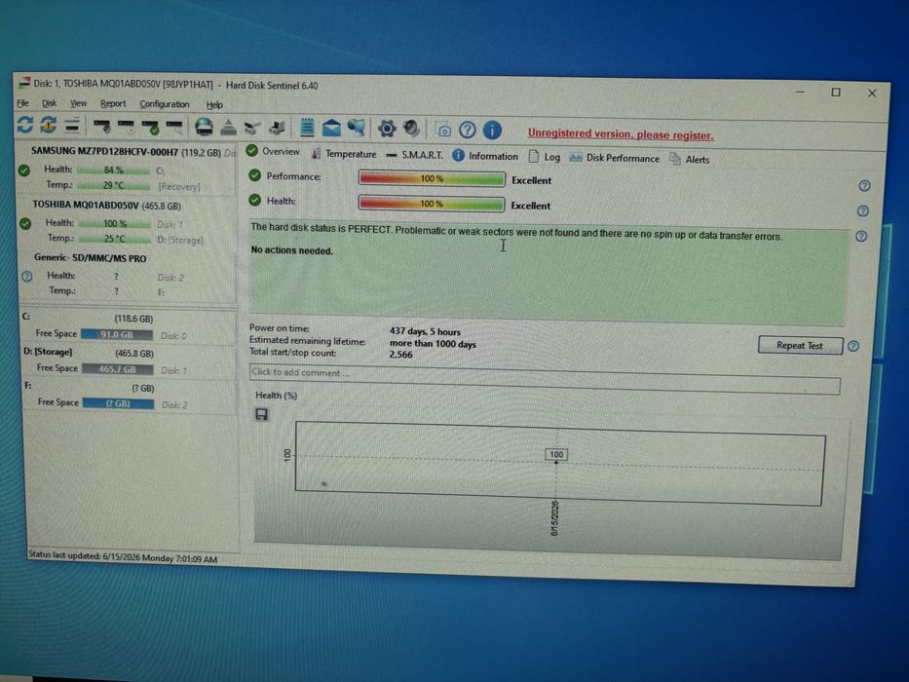Close the Hard Disk Sentinel window

pyautogui.click(x=872, y=93)
